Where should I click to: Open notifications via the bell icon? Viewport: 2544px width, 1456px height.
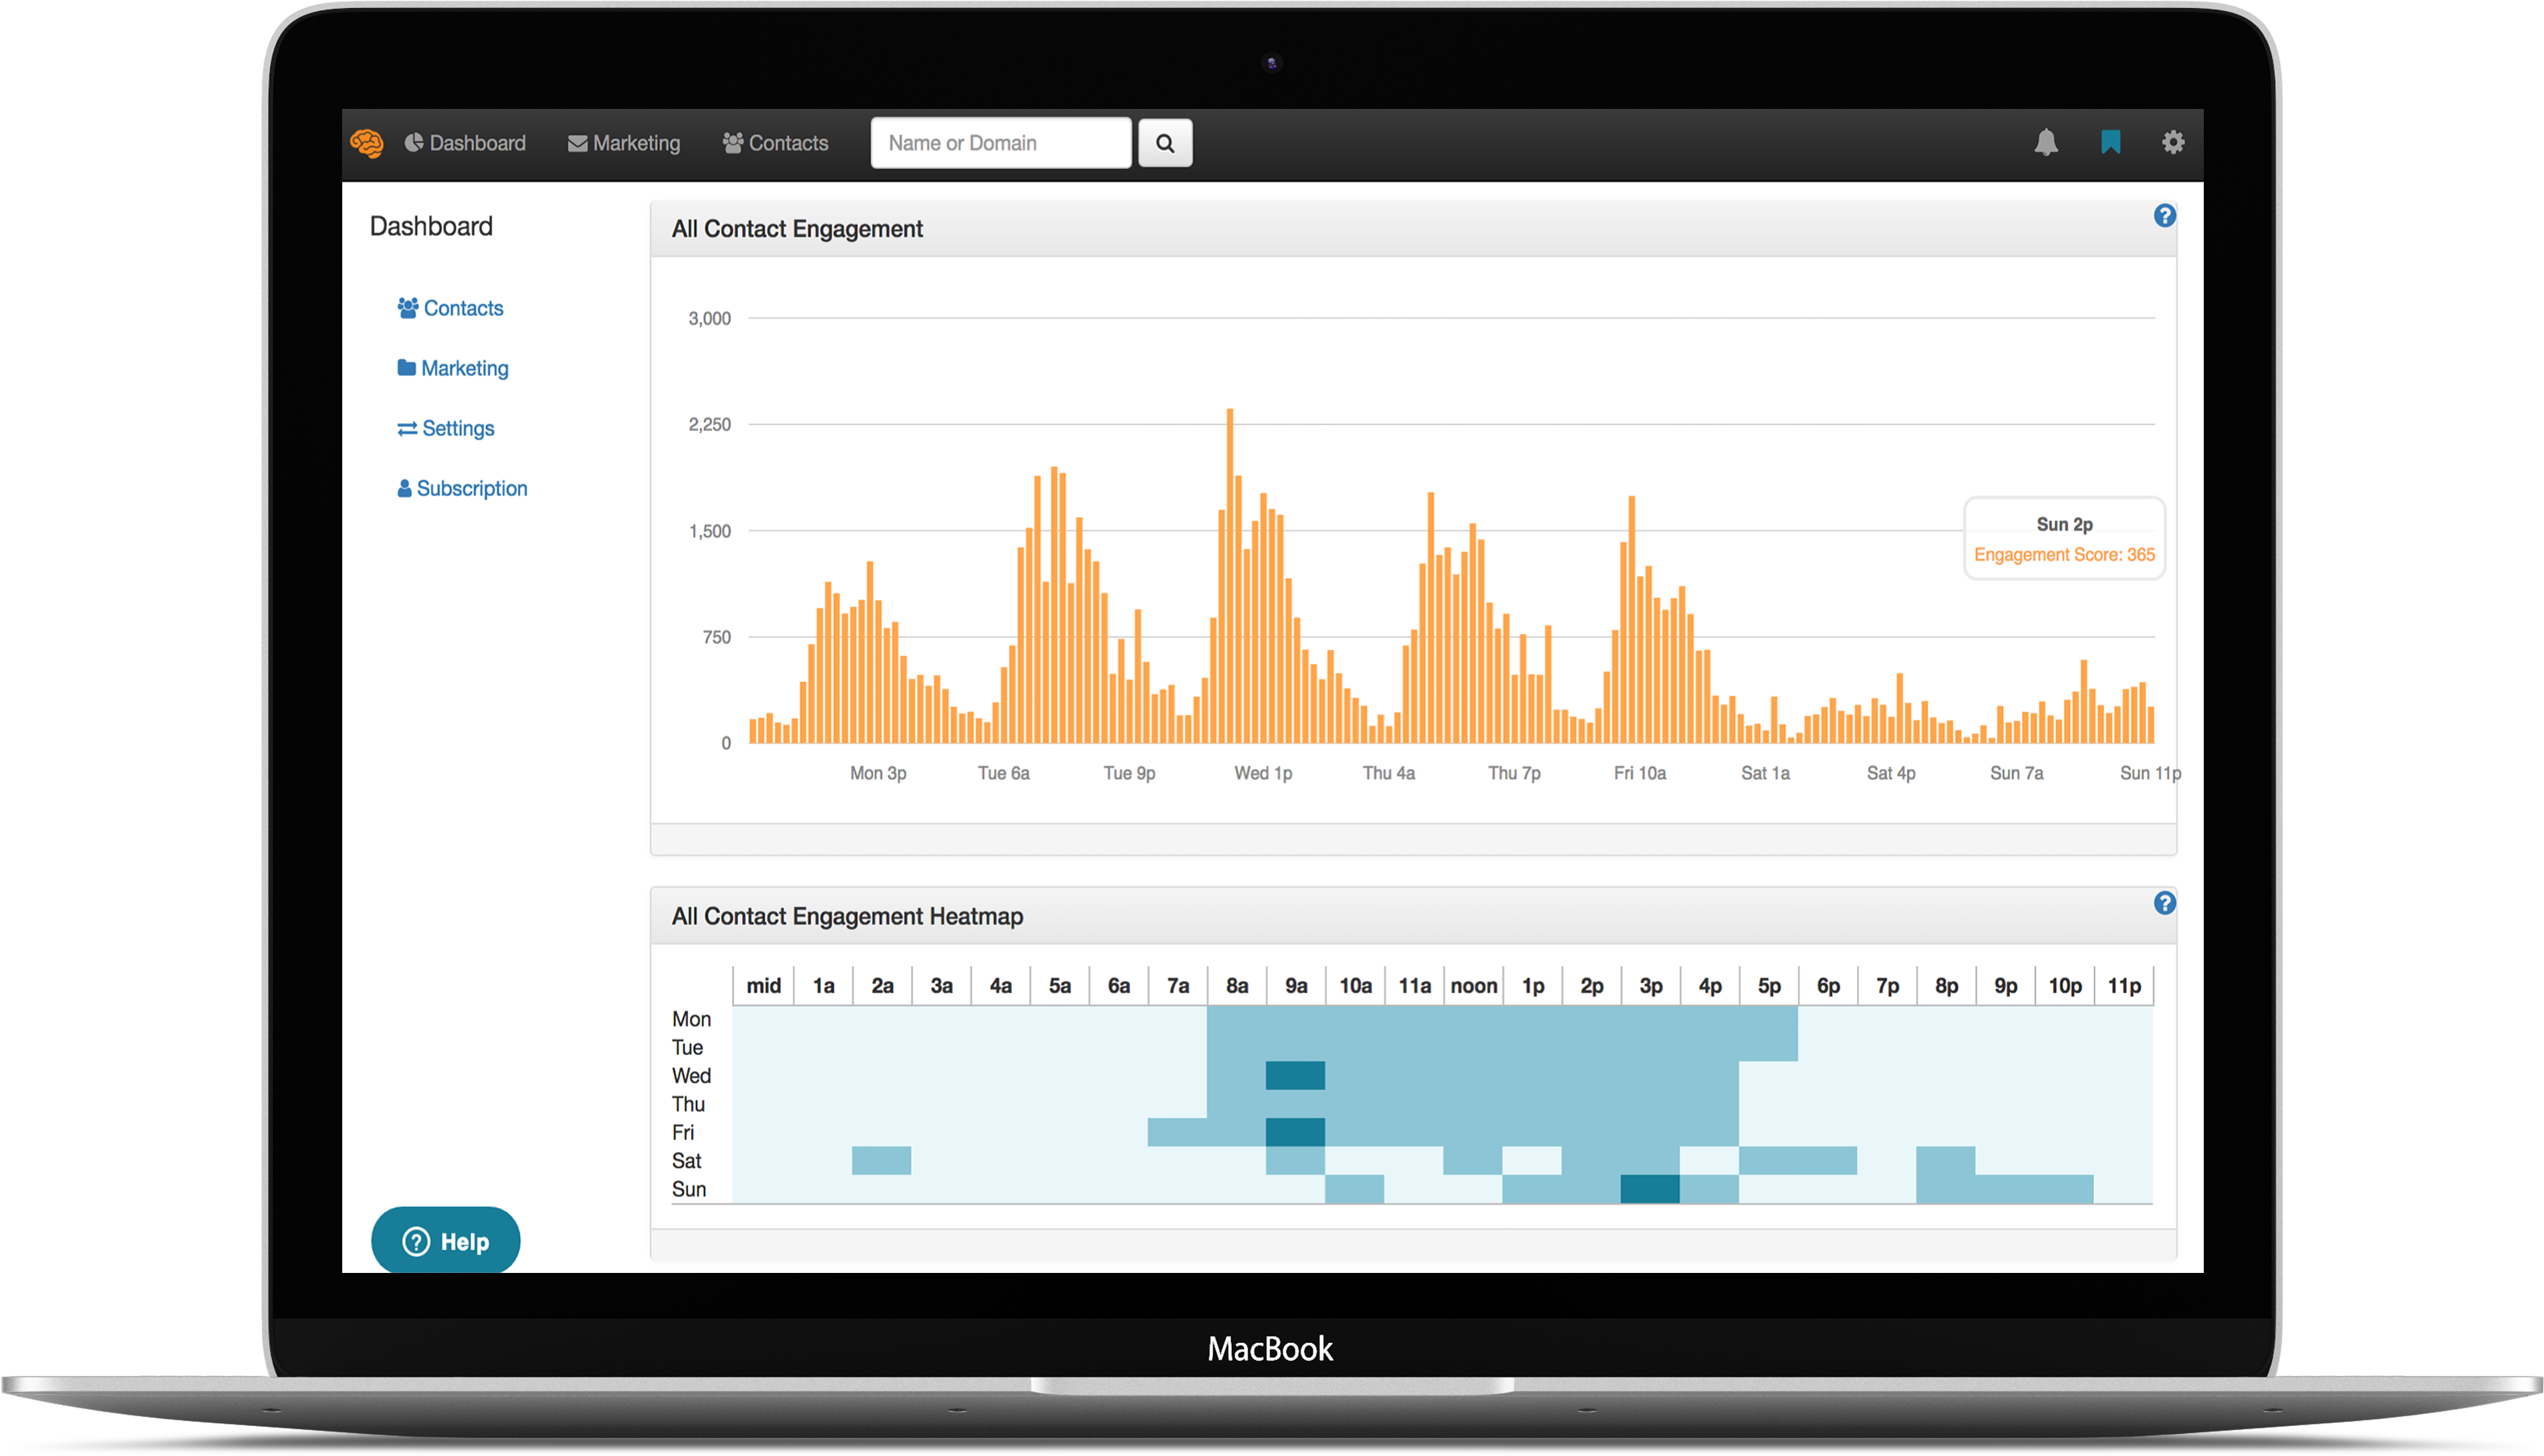point(2046,142)
